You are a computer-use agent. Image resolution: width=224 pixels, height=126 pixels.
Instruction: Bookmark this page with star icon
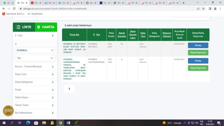point(204,8)
